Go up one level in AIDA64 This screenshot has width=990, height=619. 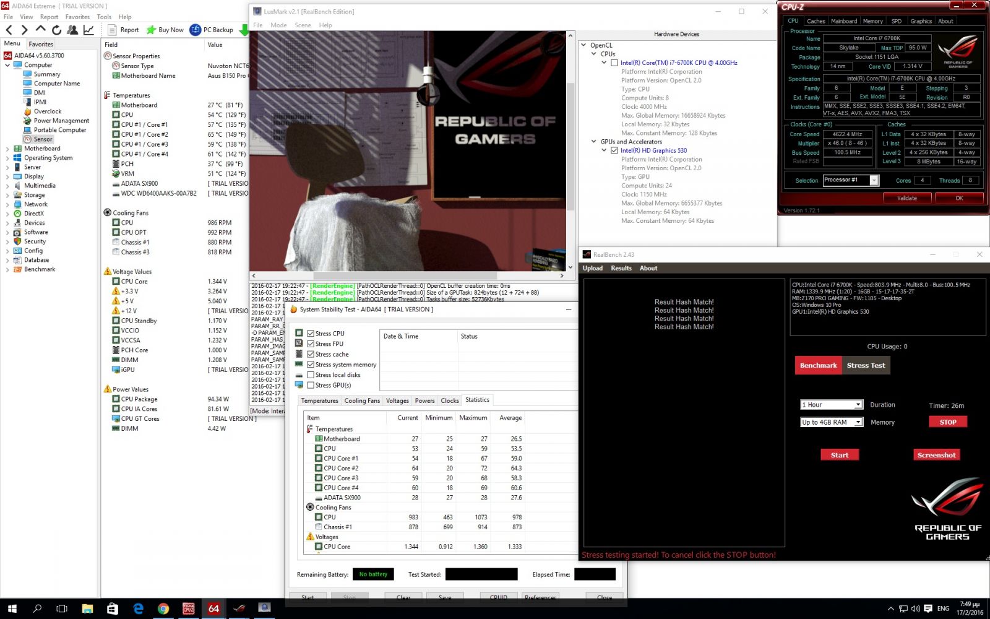[40, 29]
